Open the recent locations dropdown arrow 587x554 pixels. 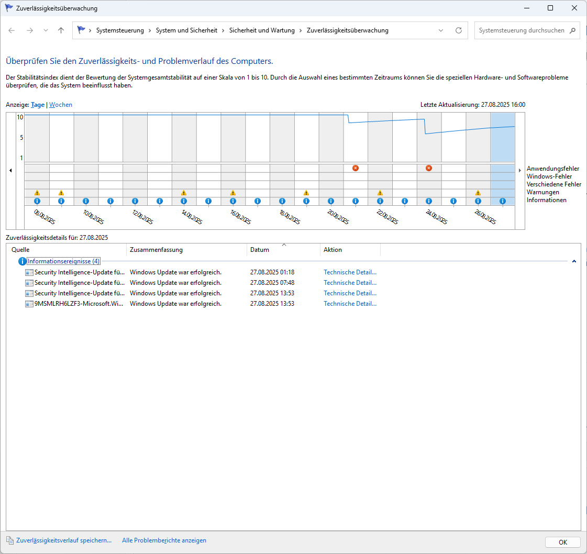46,30
